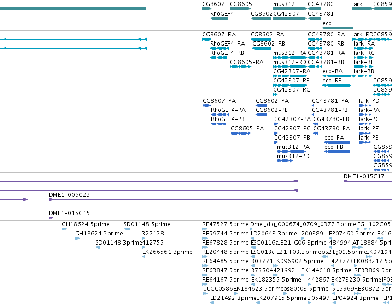Click the CG42307 gene label

coord(286,14)
